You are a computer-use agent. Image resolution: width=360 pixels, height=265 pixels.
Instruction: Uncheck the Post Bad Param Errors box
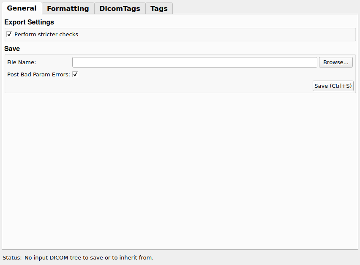75,75
